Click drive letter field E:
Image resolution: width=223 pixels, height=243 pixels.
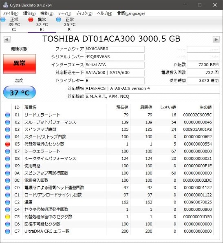pos(115,81)
